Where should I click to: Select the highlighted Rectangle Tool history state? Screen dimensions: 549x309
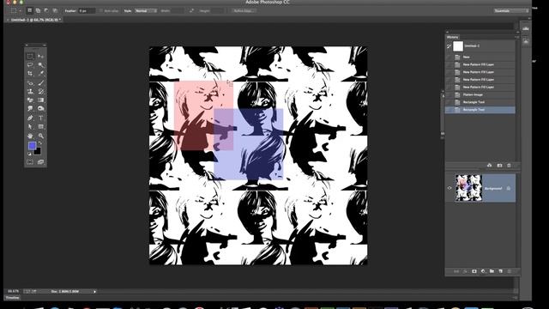coord(480,110)
